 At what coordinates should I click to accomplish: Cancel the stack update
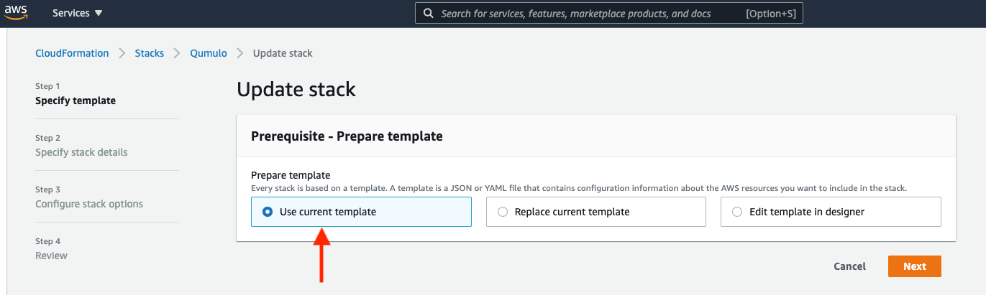[x=849, y=266]
